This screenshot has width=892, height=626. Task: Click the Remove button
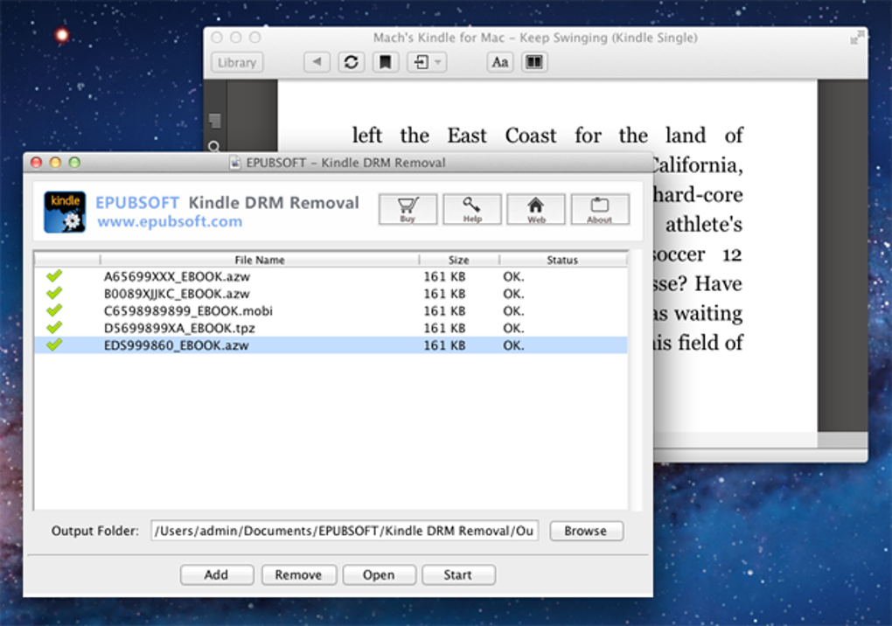pyautogui.click(x=298, y=574)
